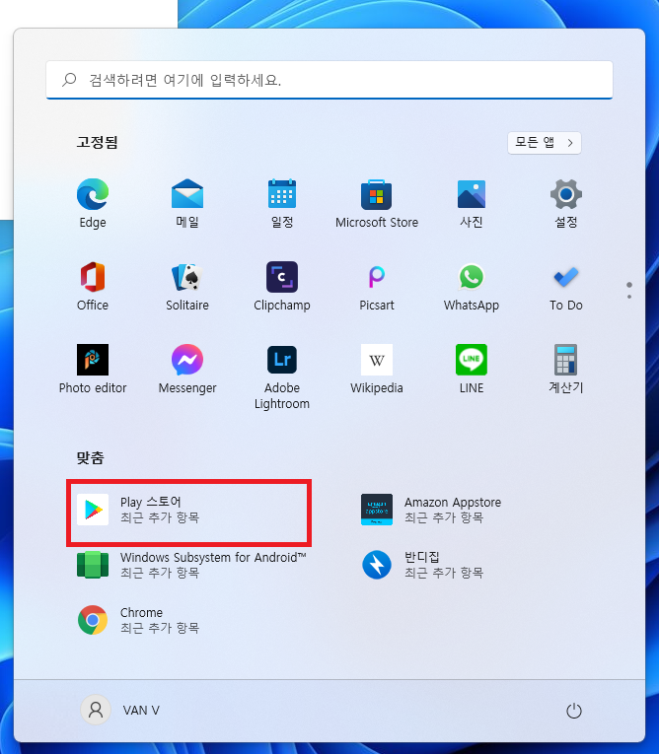Screen dimensions: 659x754
Task: Launch WhatsApp
Action: (x=472, y=287)
